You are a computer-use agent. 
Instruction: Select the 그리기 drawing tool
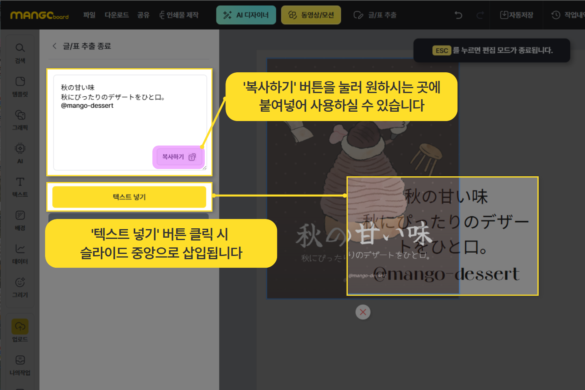[20, 287]
